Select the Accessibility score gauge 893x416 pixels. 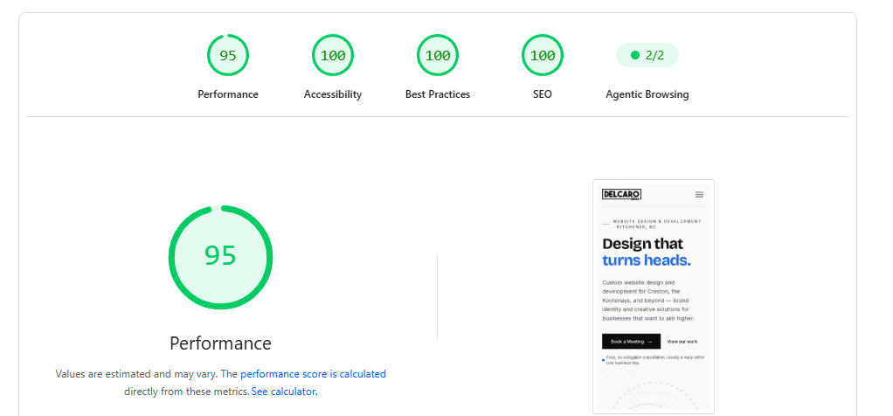coord(333,55)
